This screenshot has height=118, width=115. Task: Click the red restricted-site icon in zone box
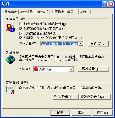(x=36, y=69)
